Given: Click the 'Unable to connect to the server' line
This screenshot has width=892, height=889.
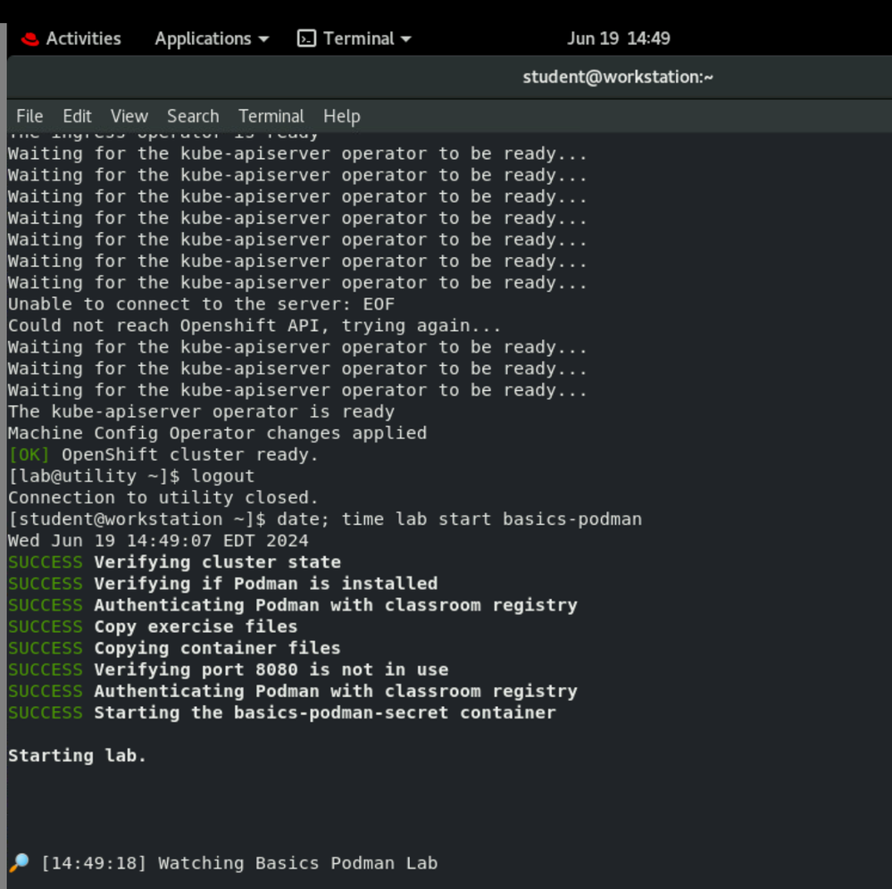Looking at the screenshot, I should (x=201, y=304).
